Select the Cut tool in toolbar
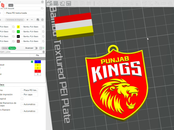 (x=125, y=4)
